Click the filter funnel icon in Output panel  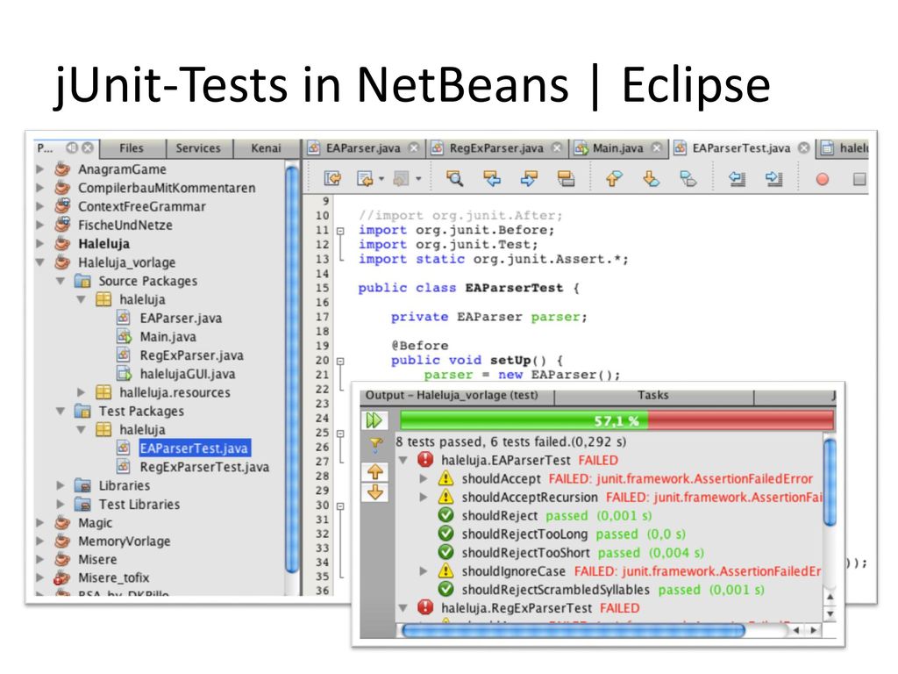pyautogui.click(x=375, y=443)
